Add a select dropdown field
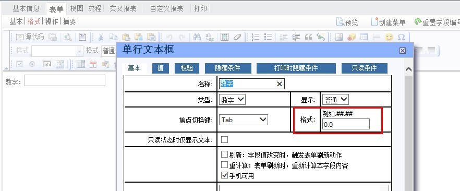 (x=81, y=64)
